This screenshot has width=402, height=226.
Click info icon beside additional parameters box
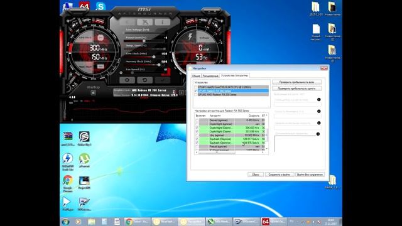pyautogui.click(x=318, y=134)
